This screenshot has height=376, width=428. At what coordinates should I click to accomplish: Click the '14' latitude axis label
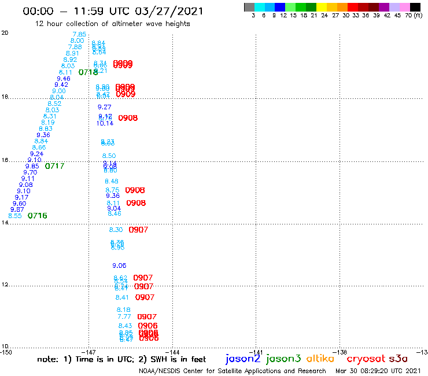5,223
